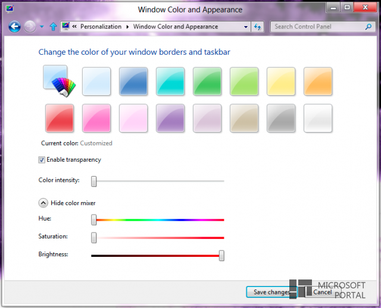This screenshot has width=381, height=308.
Task: Select the pale lavender color swatch
Action: [207, 118]
